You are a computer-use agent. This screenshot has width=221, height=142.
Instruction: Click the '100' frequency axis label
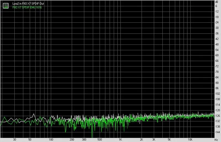pyautogui.click(x=51, y=140)
